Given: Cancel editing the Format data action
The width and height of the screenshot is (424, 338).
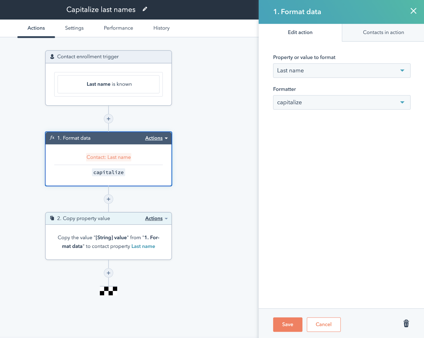Looking at the screenshot, I should pos(323,324).
